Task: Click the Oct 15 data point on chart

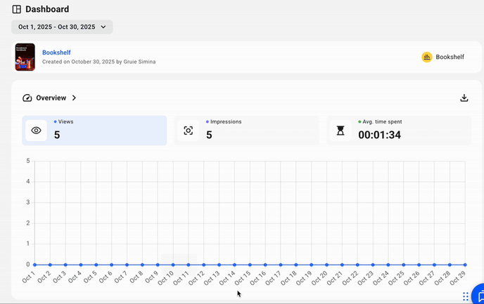Action: click(250, 265)
